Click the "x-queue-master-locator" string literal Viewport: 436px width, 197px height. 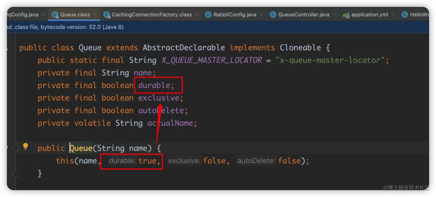click(x=330, y=60)
